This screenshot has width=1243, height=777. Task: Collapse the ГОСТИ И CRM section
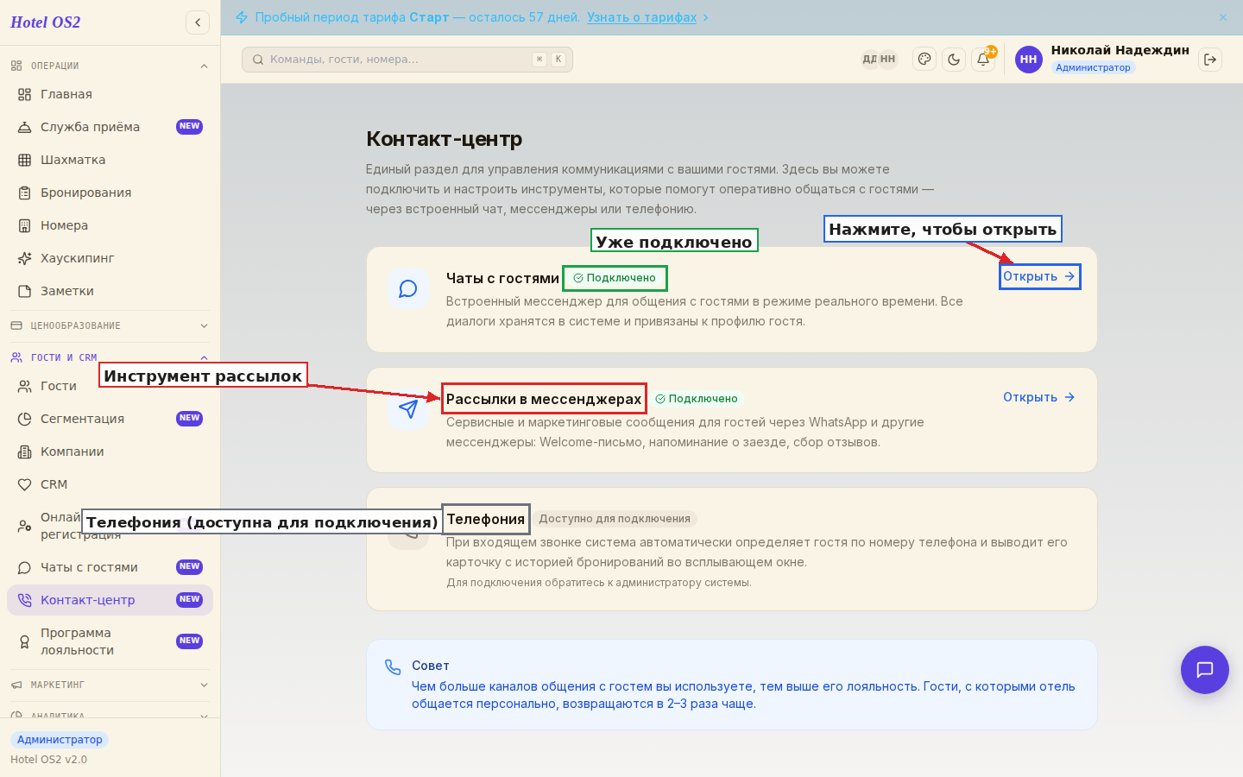pos(110,357)
